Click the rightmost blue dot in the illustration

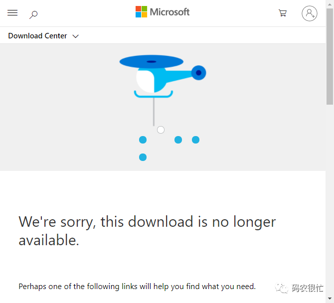click(195, 140)
